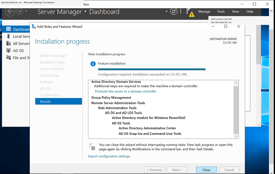This screenshot has height=174, width=275.
Task: Click AD DS Tools entry
Action: click(x=121, y=123)
